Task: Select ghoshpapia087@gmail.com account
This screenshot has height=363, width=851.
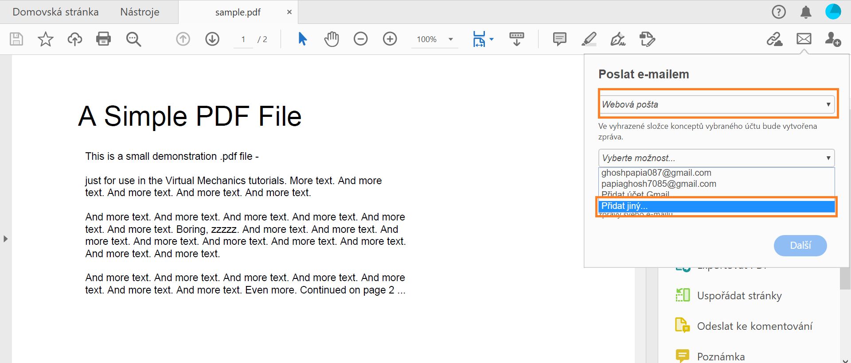Action: 656,173
